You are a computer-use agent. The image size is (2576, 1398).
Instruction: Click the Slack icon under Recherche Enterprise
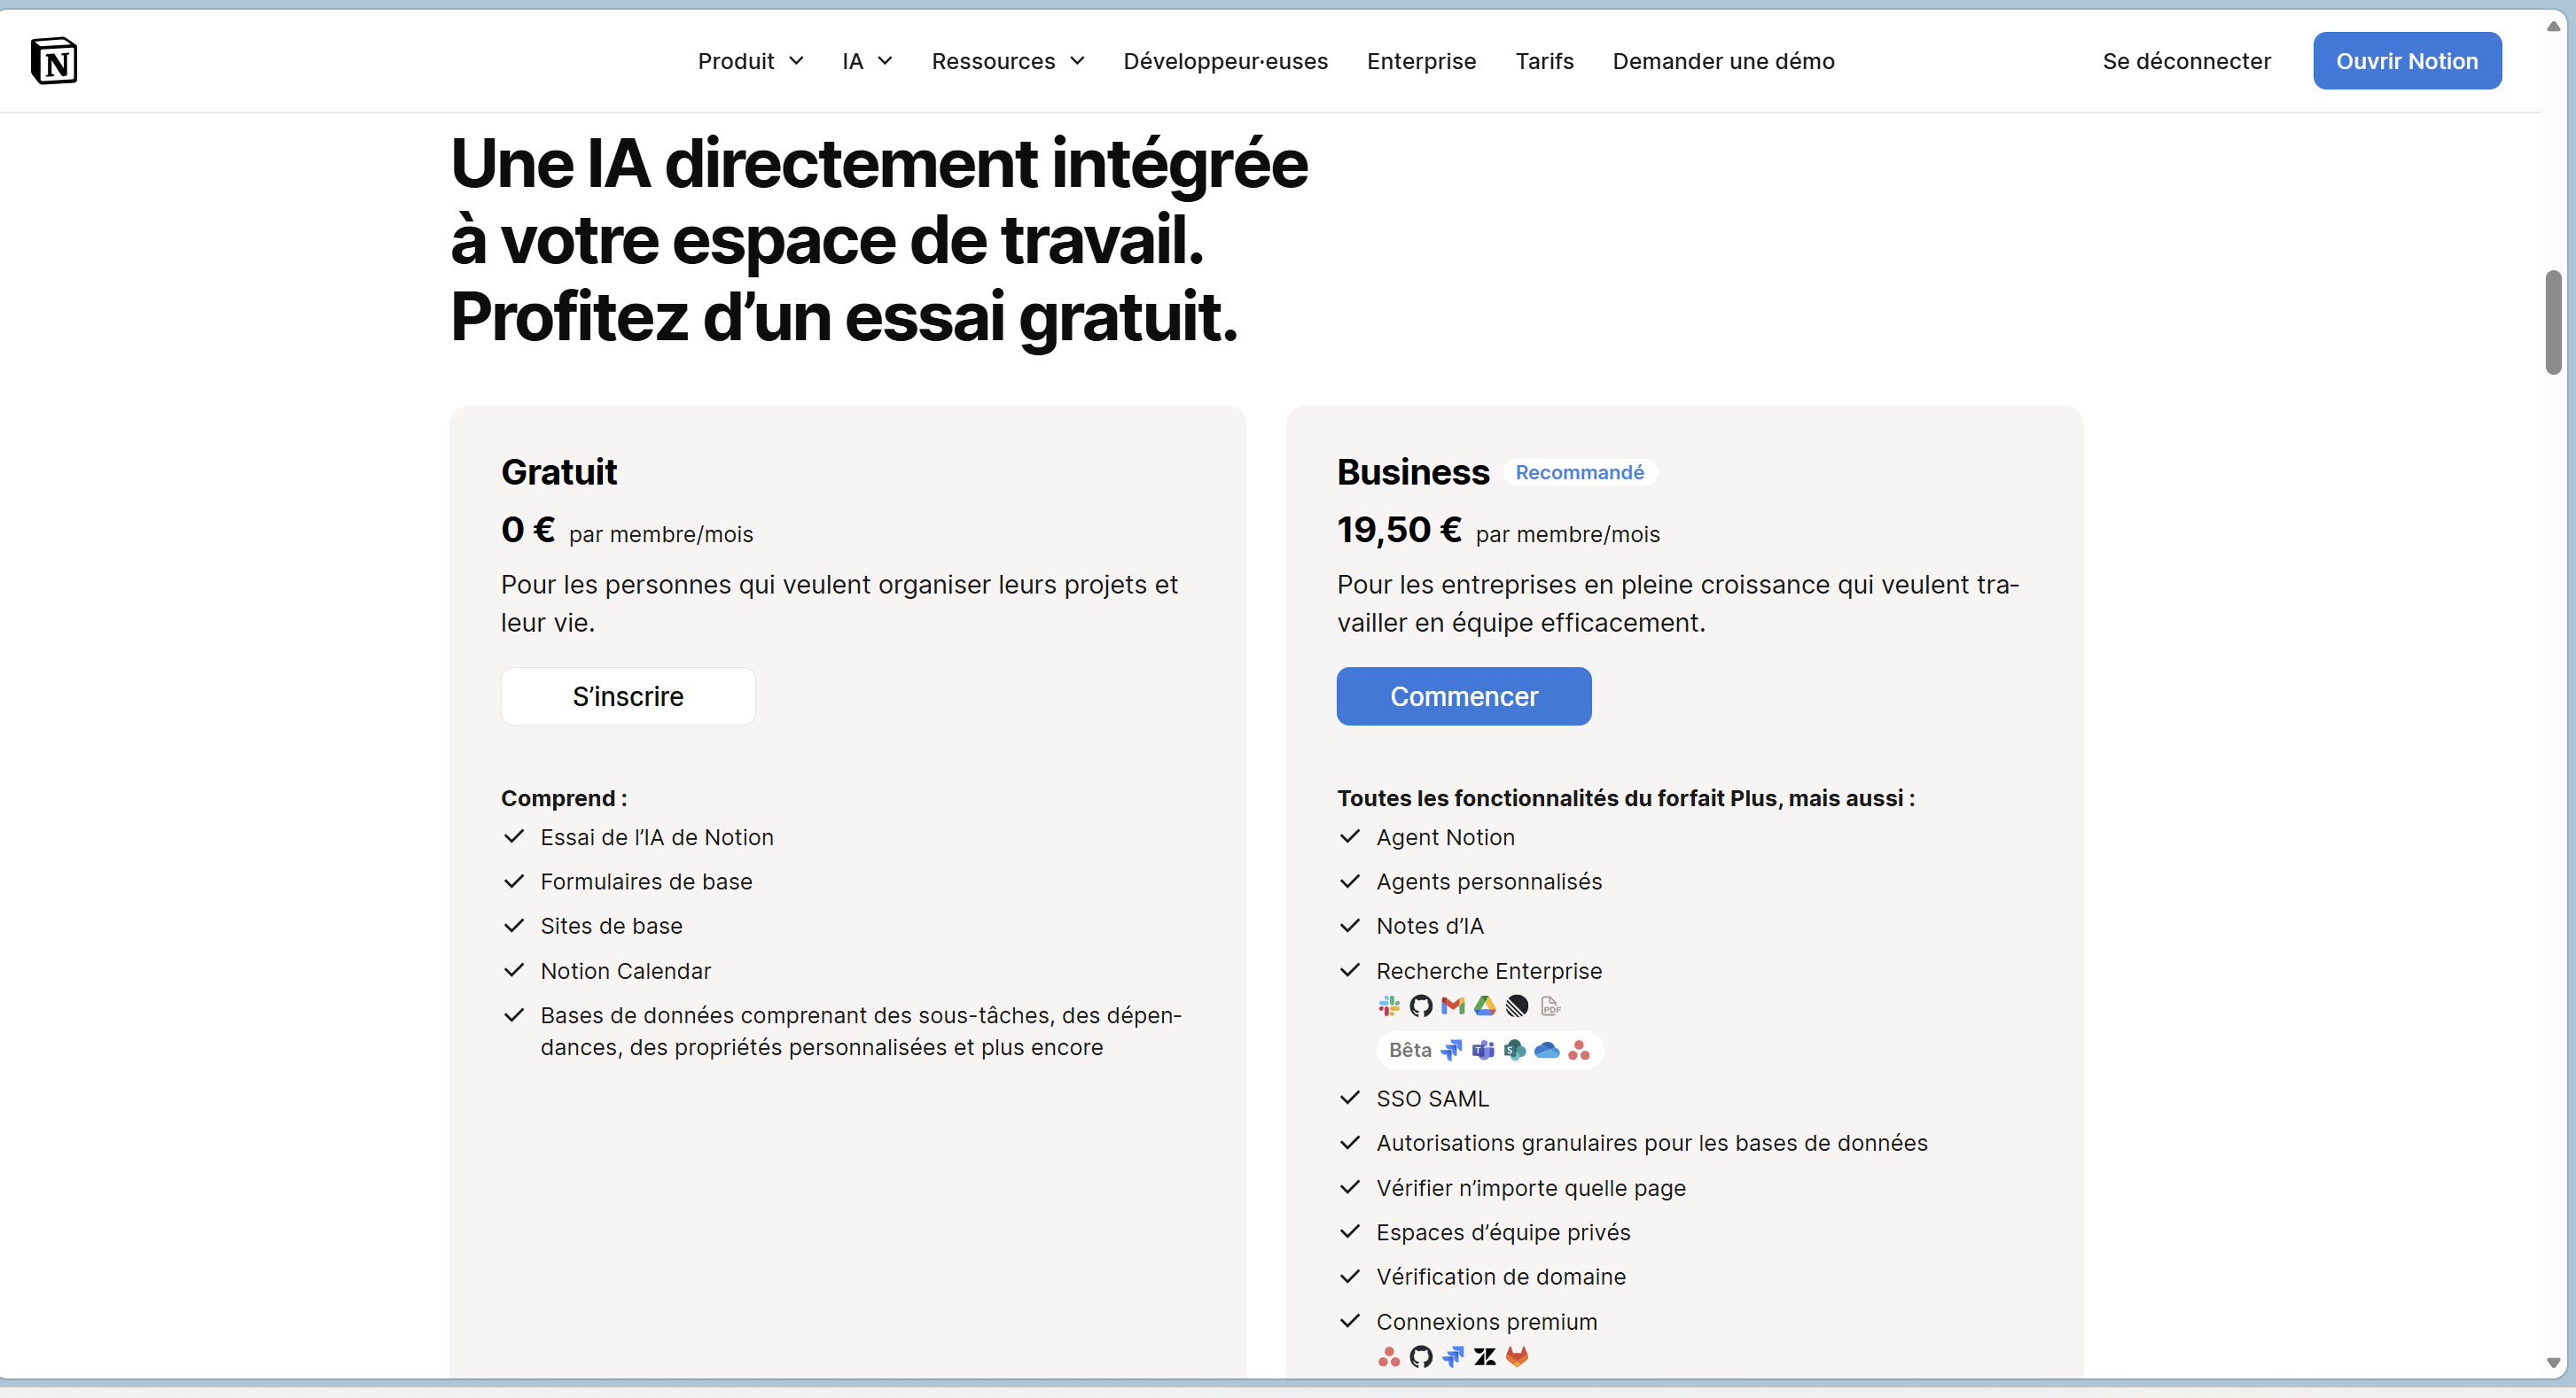click(1389, 1006)
